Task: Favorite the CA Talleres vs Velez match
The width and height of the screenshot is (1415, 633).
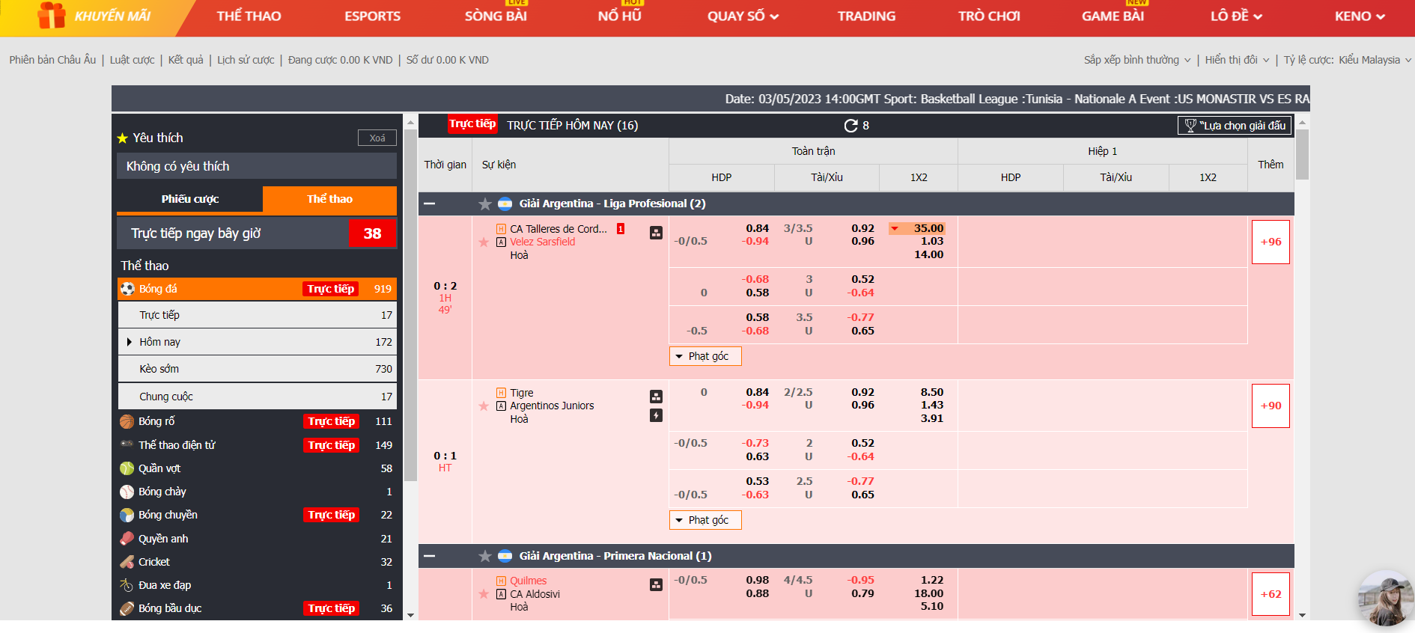Action: [x=484, y=242]
